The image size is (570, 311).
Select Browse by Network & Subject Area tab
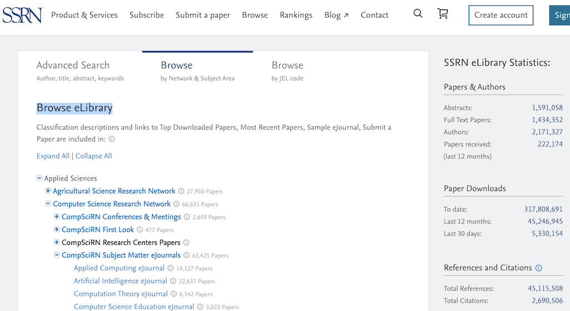pyautogui.click(x=198, y=71)
